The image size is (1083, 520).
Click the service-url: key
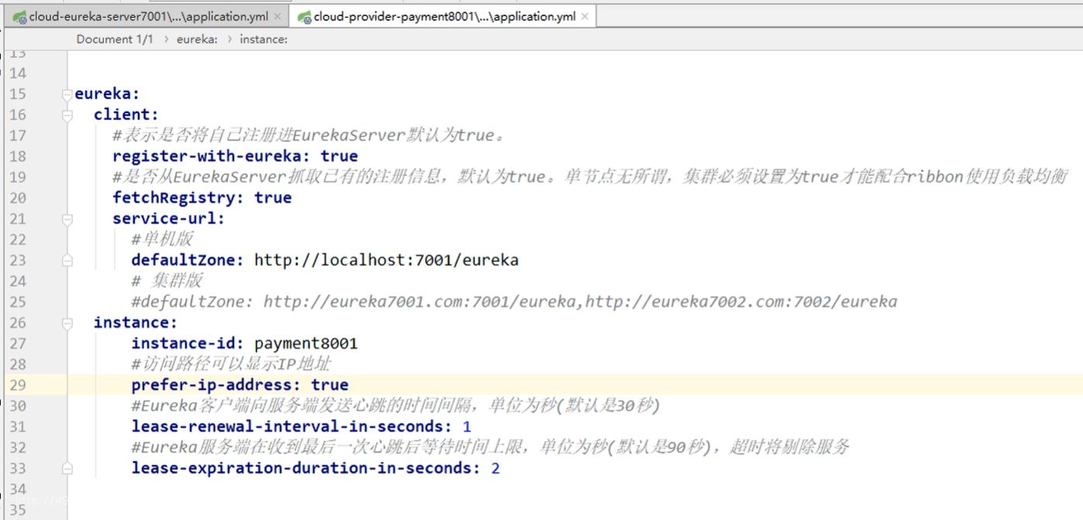(x=168, y=219)
